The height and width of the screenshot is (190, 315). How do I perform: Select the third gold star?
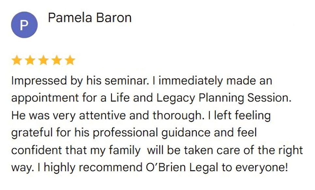43,60
